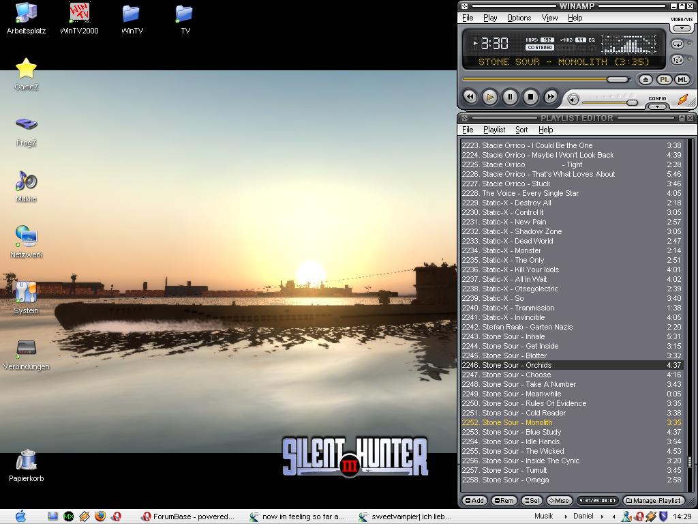698x524 pixels.
Task: Click the Winamp spectrum visualizer
Action: [628, 44]
